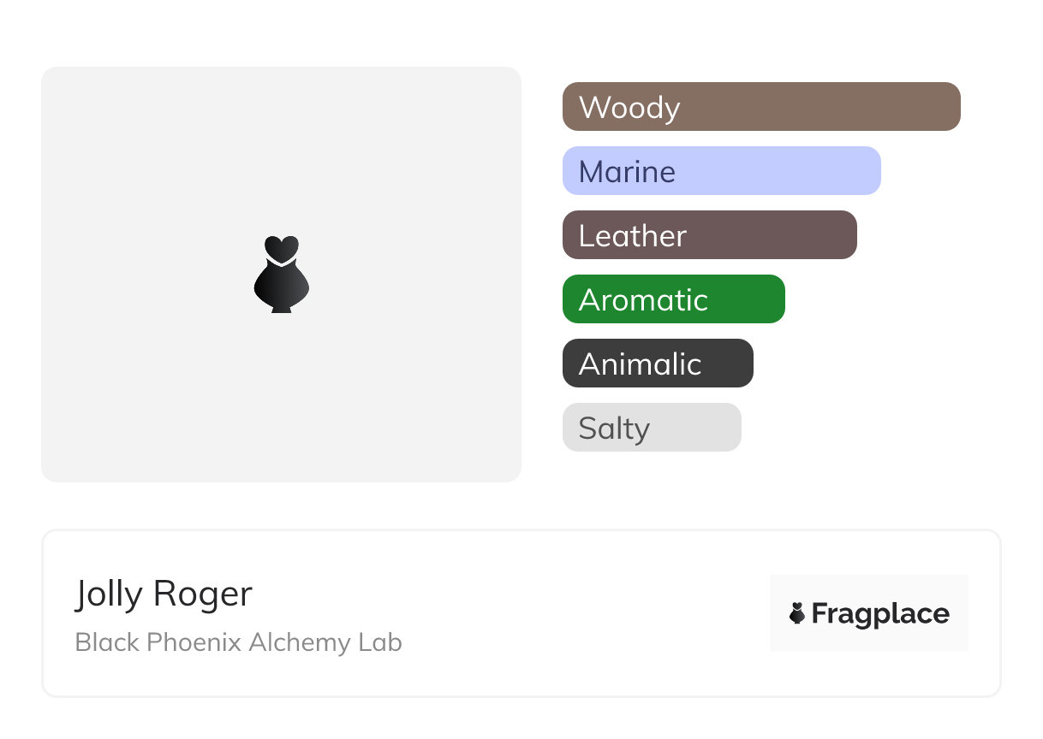The image size is (1043, 739).
Task: Click the "Salty" text label
Action: [x=614, y=429]
